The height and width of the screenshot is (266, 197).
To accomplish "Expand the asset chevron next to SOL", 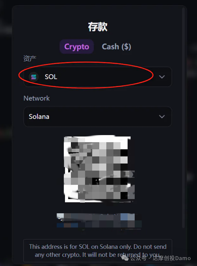I will tap(162, 77).
